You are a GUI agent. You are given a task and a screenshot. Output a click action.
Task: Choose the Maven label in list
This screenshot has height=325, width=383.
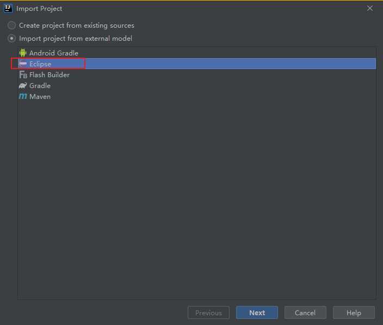(x=40, y=96)
